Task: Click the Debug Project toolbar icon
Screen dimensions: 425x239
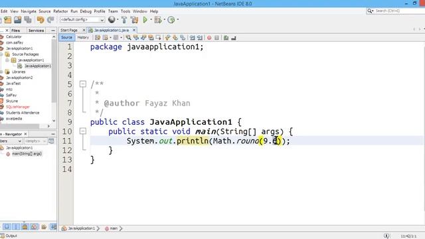Action: (x=158, y=19)
